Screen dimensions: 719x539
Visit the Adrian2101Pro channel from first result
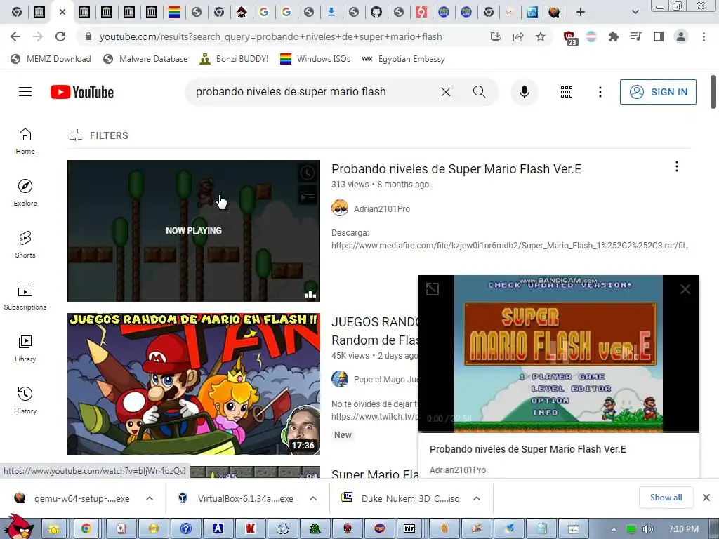[381, 208]
